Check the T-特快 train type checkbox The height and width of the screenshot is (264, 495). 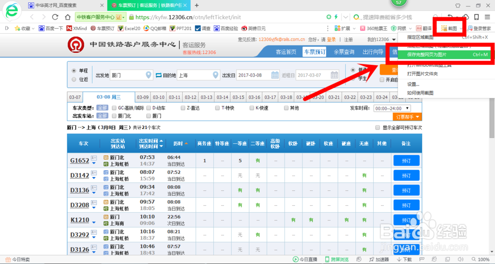(x=217, y=108)
